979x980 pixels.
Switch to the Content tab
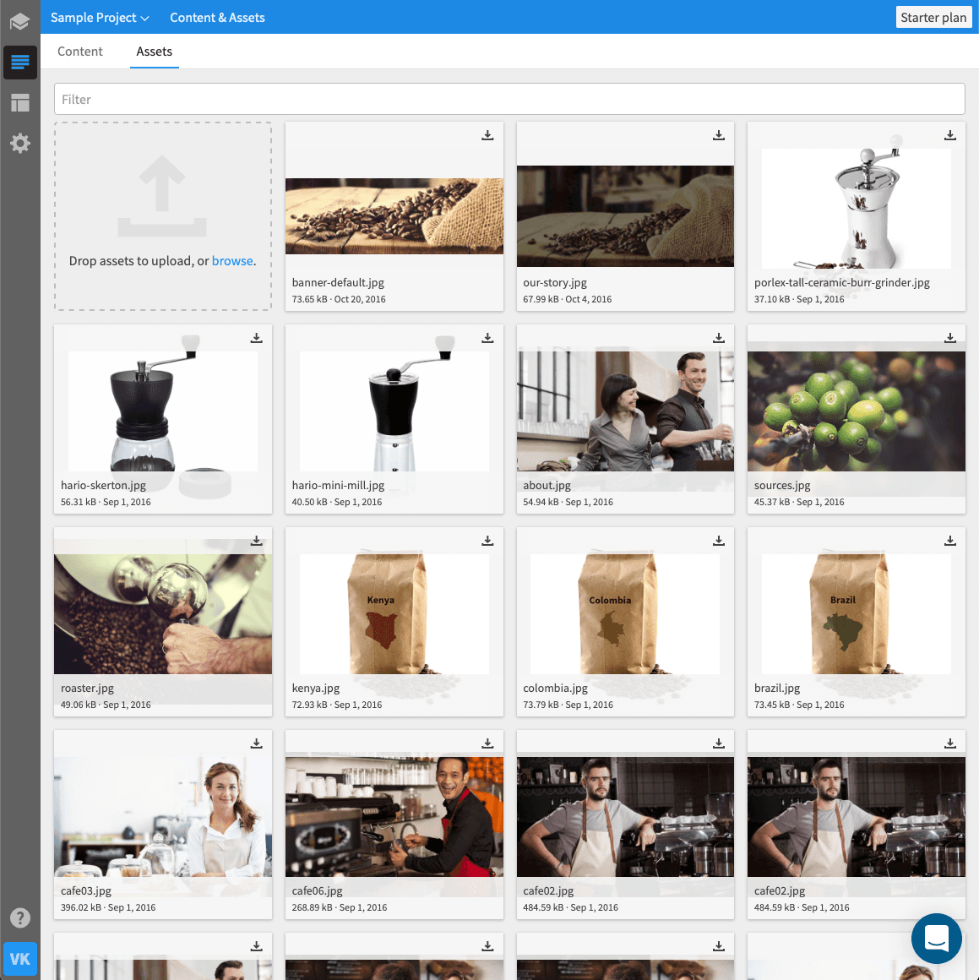click(x=79, y=52)
